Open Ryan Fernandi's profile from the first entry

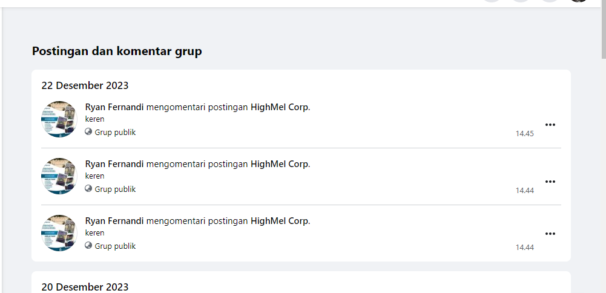pyautogui.click(x=114, y=107)
